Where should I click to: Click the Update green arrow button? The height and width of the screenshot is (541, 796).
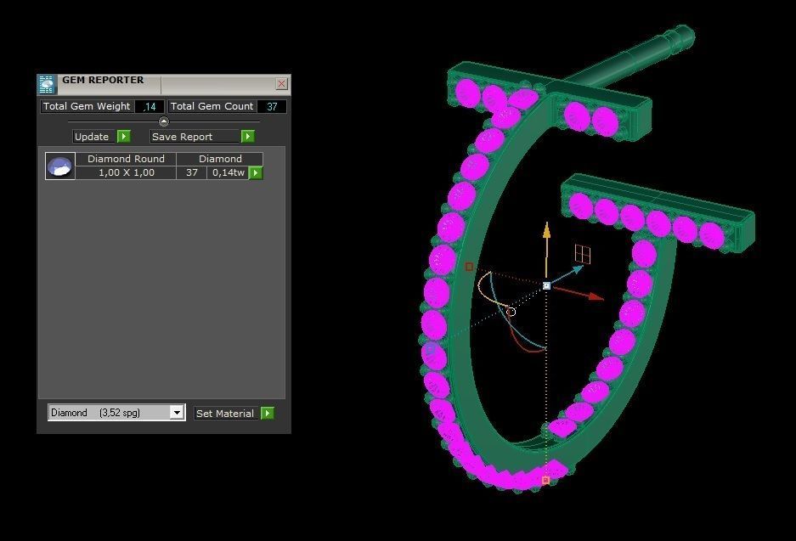(124, 137)
